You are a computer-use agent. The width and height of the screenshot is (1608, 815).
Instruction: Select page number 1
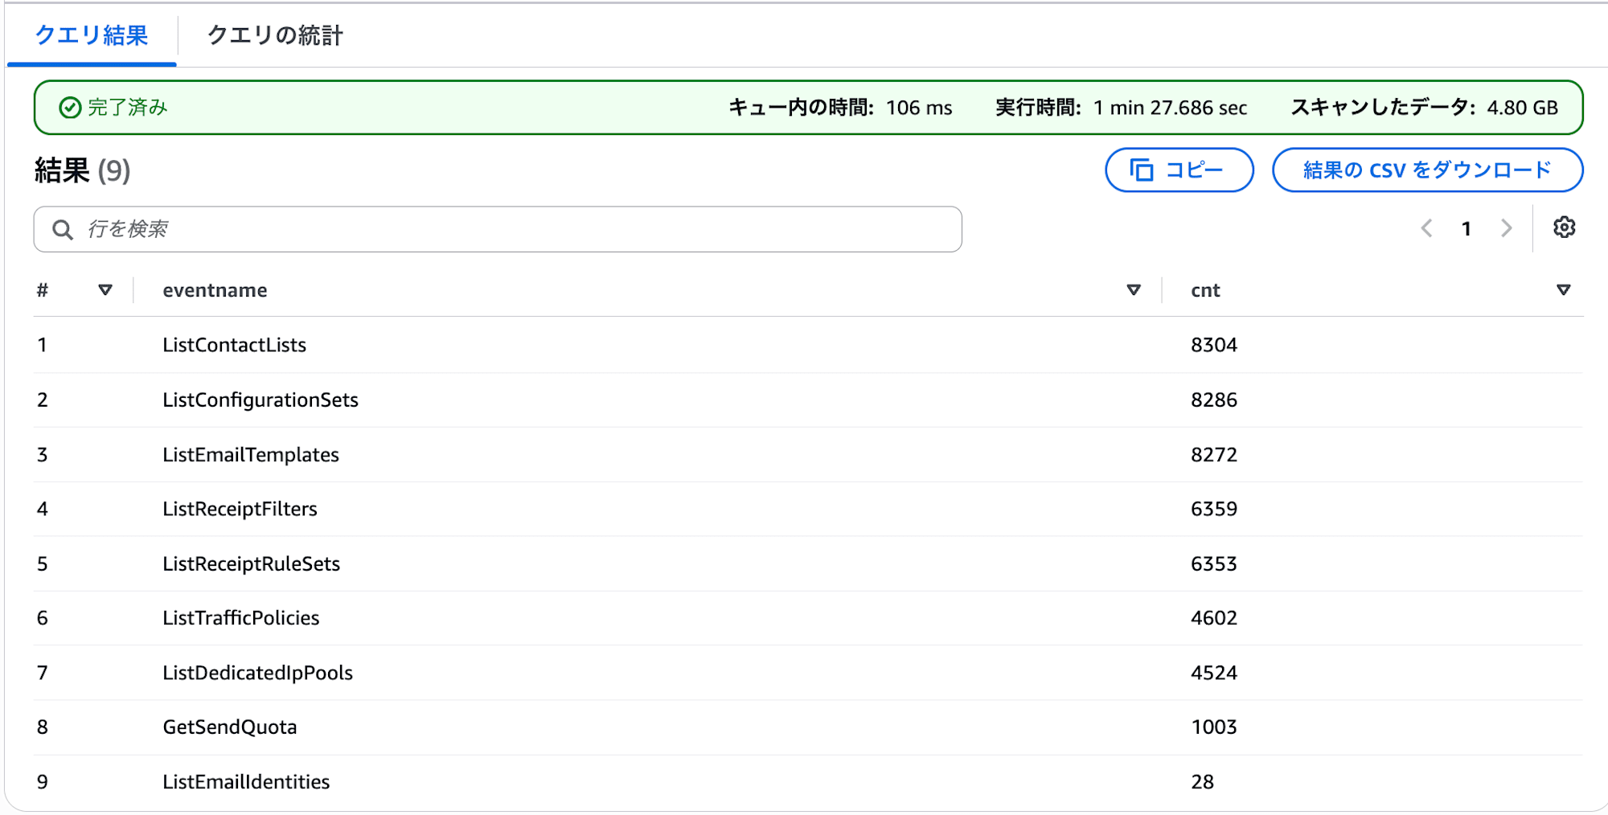1466,230
